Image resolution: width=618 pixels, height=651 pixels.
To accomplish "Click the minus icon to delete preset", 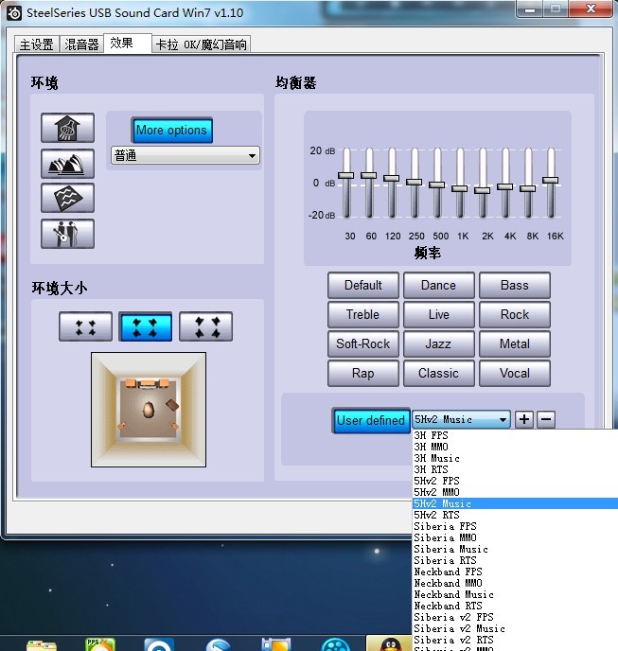I will [546, 420].
